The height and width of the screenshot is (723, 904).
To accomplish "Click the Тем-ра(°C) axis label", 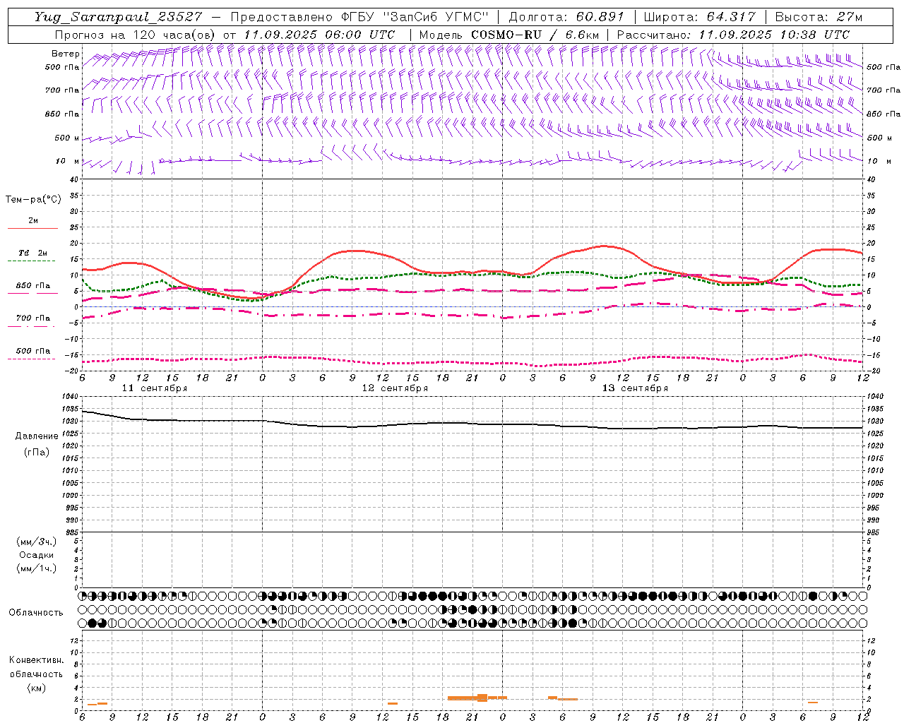I will pos(33,200).
